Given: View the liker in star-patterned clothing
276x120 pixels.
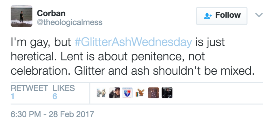Looking at the screenshot, I should click(x=153, y=93).
